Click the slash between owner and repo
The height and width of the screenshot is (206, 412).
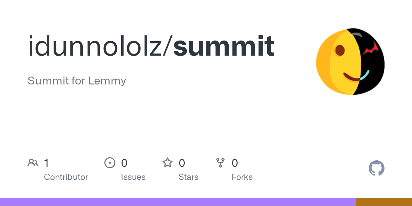pos(168,46)
